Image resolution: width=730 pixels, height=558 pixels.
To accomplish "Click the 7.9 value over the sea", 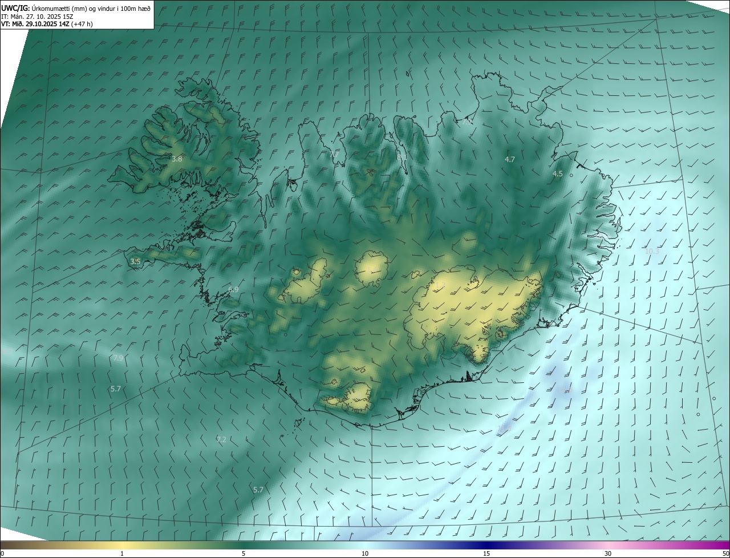I will [118, 358].
